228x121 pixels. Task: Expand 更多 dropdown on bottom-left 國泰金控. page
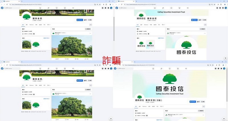click(49, 85)
